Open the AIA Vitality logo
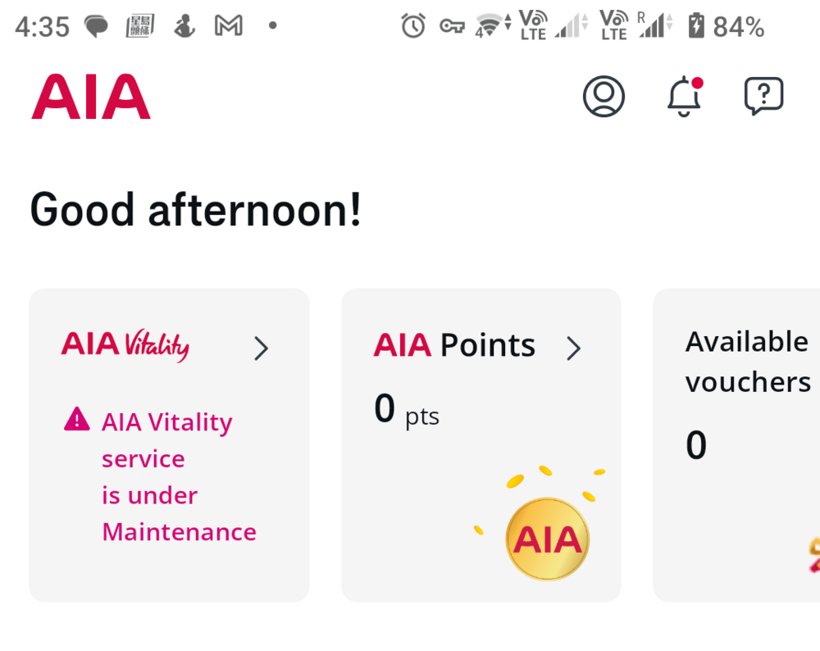Image resolution: width=820 pixels, height=651 pixels. coord(125,345)
